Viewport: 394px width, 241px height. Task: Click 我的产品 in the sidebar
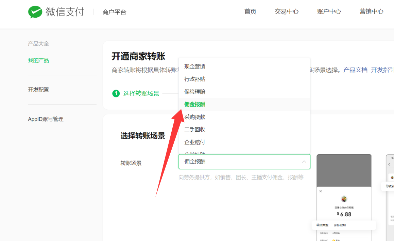click(x=38, y=60)
